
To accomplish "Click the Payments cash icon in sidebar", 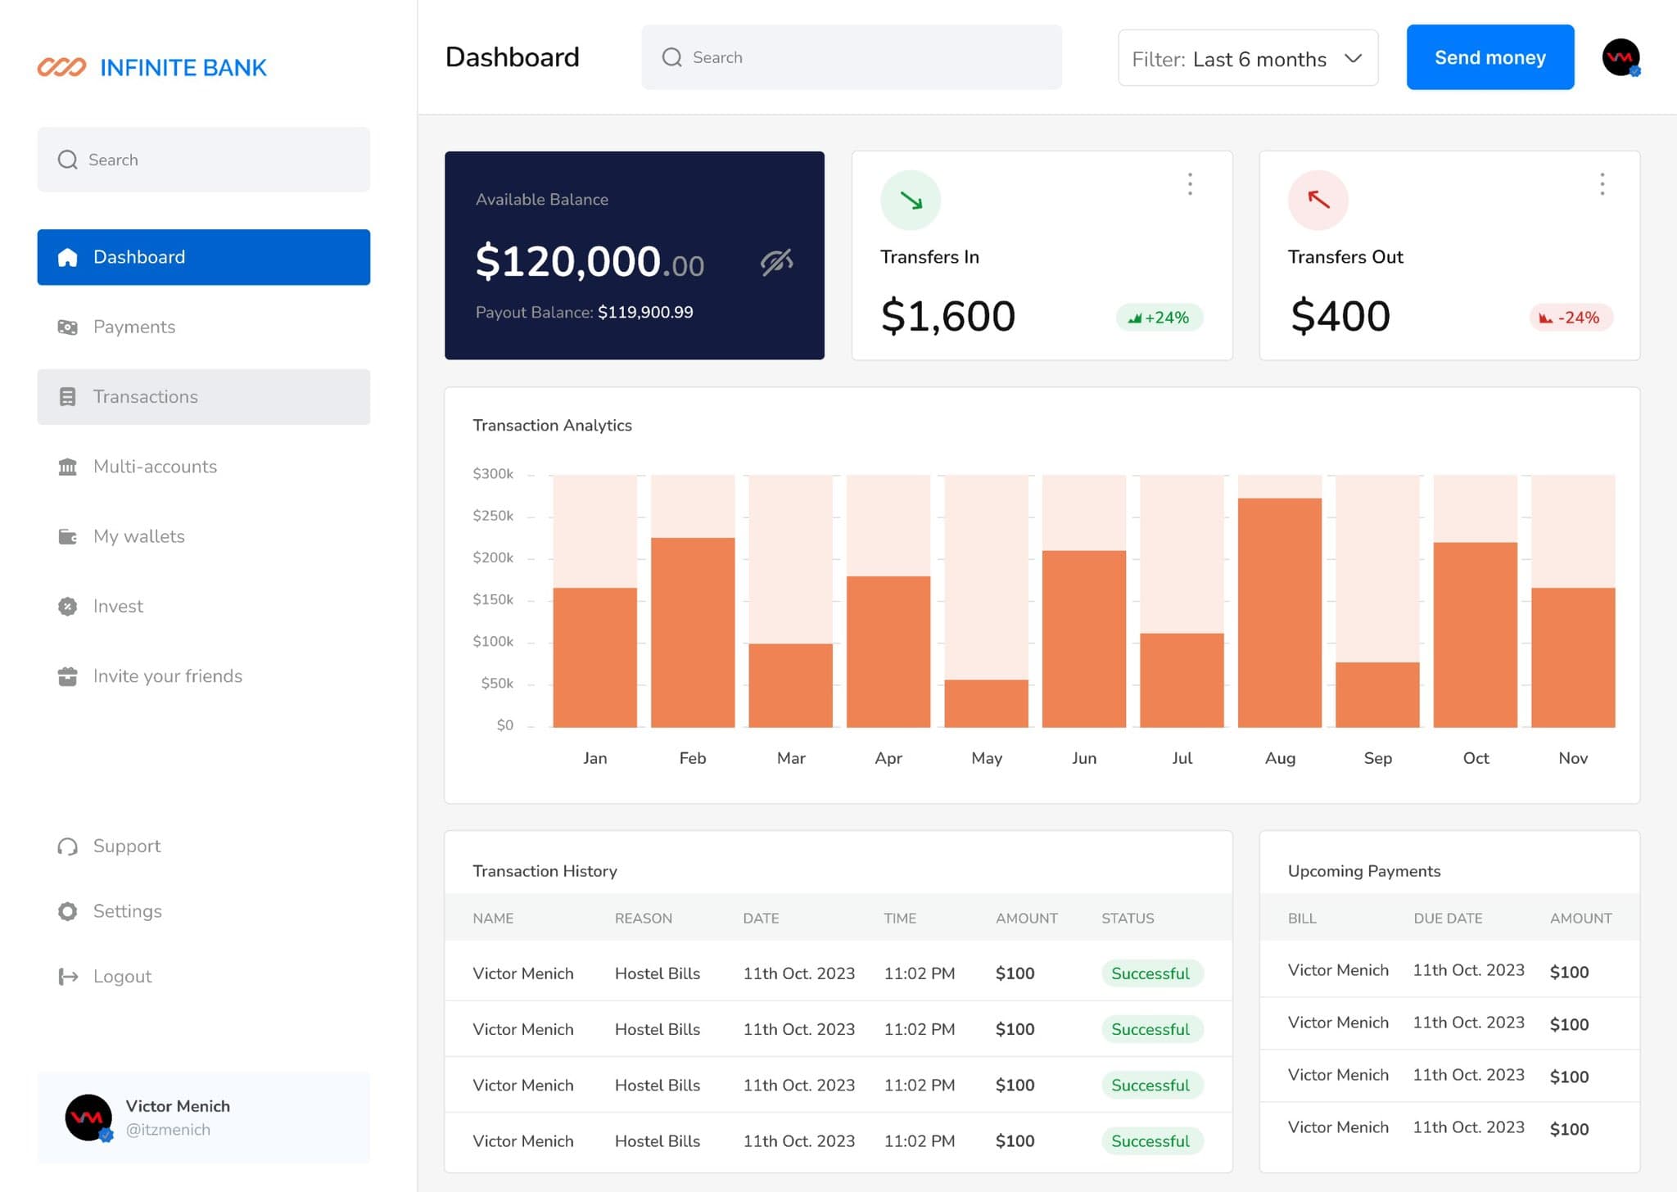I will (68, 327).
